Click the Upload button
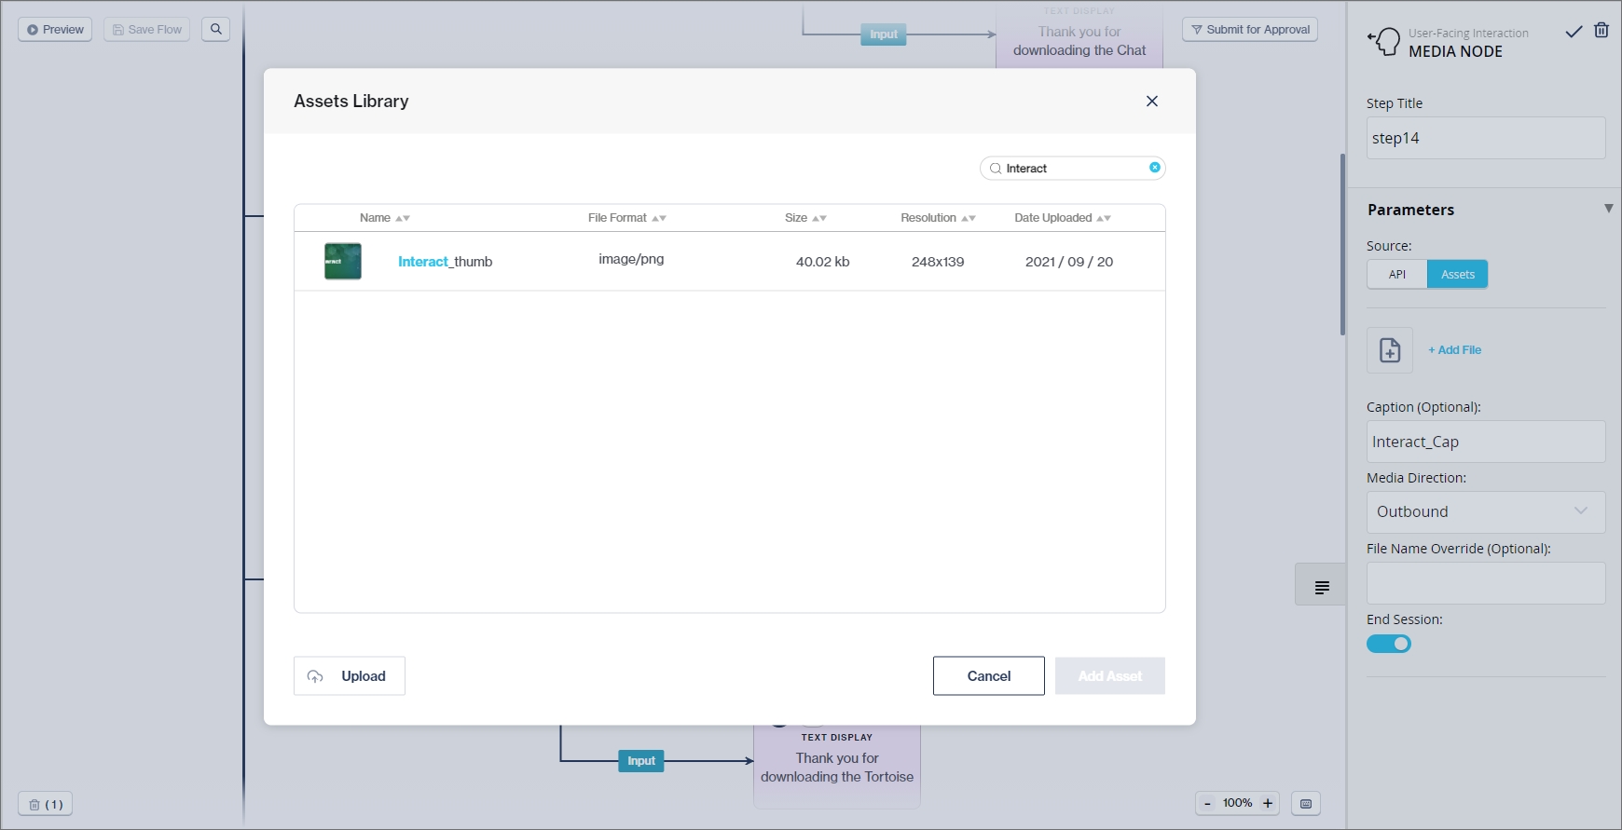The height and width of the screenshot is (830, 1622). [350, 676]
